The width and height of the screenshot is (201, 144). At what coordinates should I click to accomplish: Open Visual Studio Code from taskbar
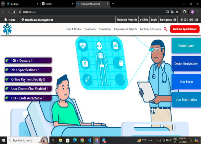(x=89, y=140)
